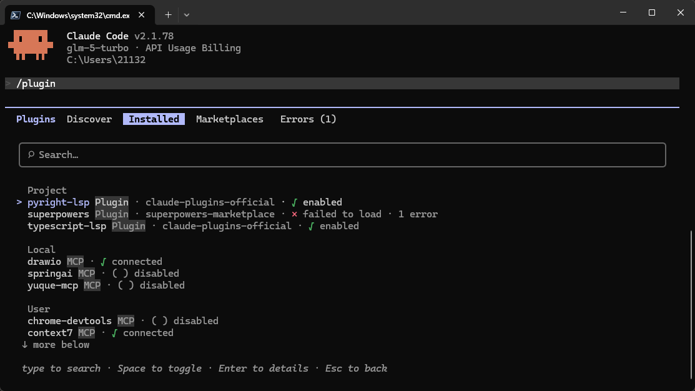Select the typescript-lsp plugin row

pyautogui.click(x=193, y=226)
